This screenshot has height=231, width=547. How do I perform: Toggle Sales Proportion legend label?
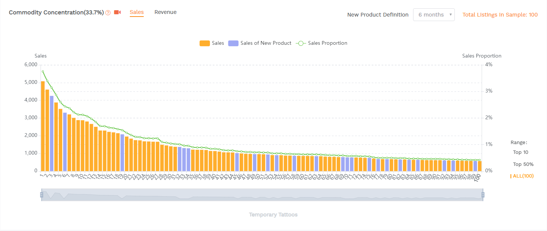tap(327, 43)
